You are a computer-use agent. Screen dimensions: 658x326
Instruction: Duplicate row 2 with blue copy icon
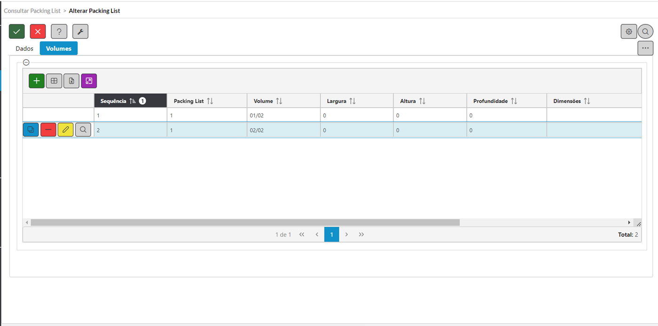coord(31,130)
